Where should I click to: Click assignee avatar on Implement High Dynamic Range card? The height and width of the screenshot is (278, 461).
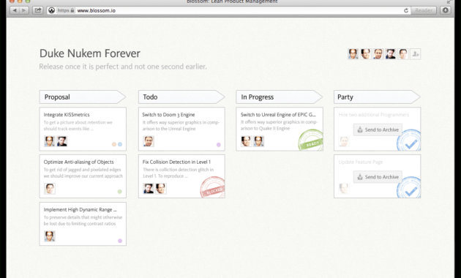click(x=50, y=236)
